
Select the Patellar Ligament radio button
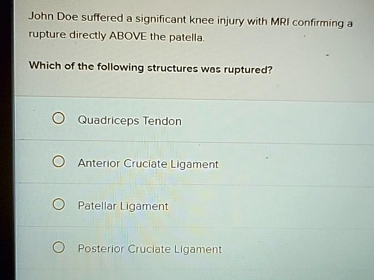click(58, 204)
